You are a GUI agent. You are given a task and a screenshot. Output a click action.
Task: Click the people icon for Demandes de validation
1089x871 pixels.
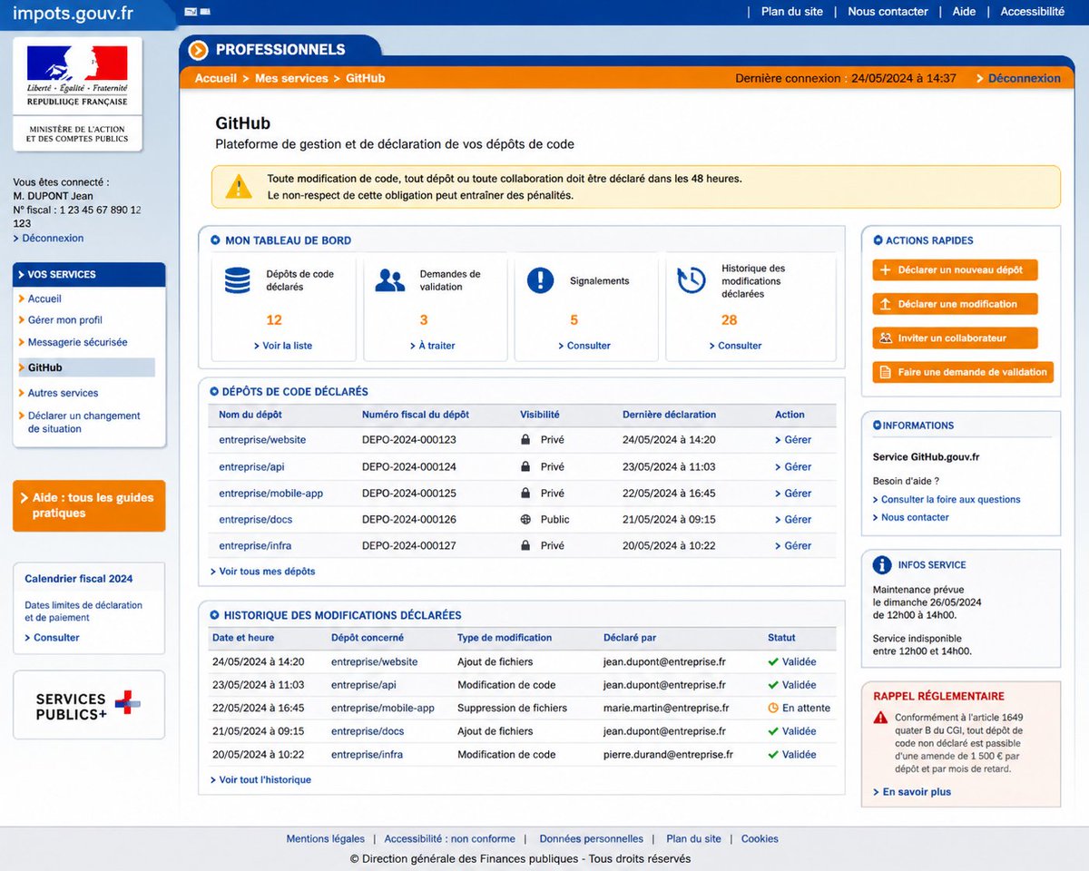390,280
